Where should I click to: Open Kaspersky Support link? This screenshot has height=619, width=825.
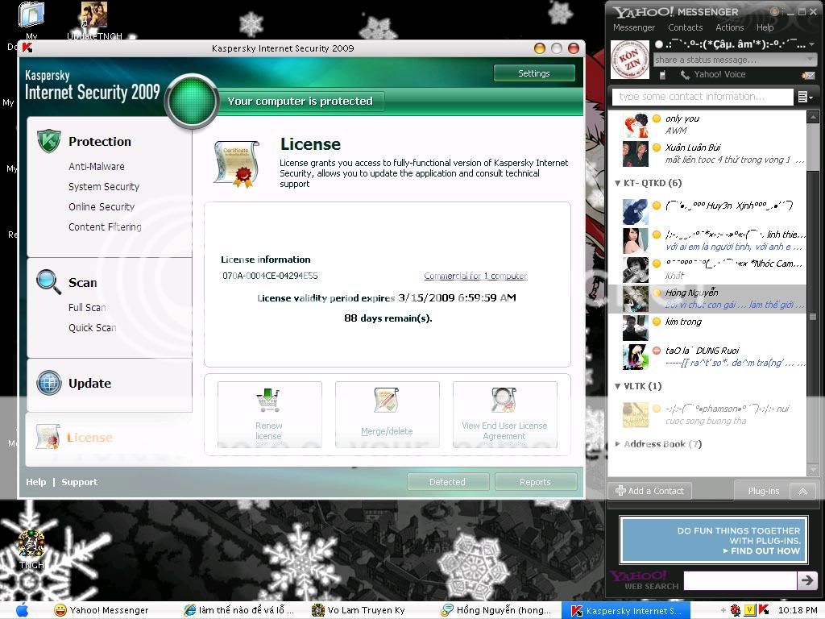tap(80, 482)
